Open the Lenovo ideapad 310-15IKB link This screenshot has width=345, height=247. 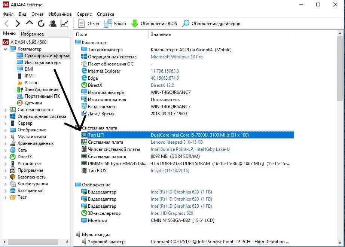click(x=177, y=142)
